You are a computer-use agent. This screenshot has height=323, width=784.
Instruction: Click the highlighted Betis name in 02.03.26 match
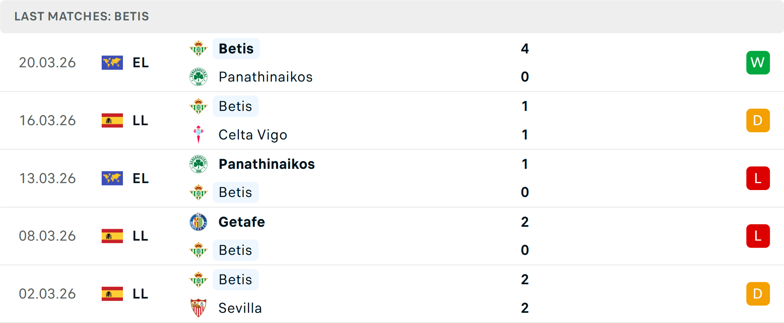point(236,280)
